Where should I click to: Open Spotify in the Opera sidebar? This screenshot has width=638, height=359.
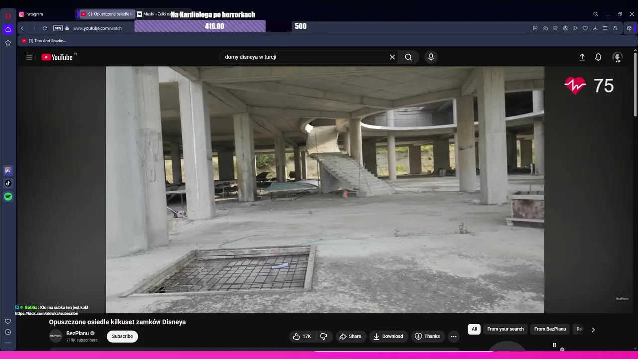click(8, 197)
